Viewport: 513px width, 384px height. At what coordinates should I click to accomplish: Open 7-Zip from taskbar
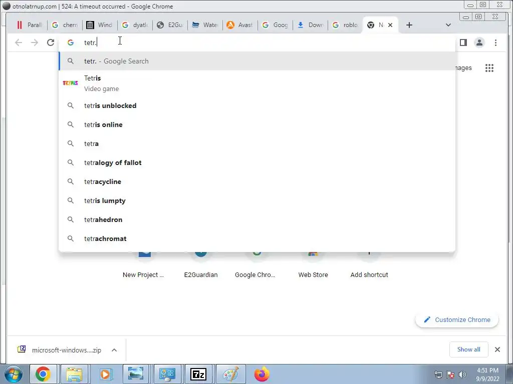pos(198,374)
